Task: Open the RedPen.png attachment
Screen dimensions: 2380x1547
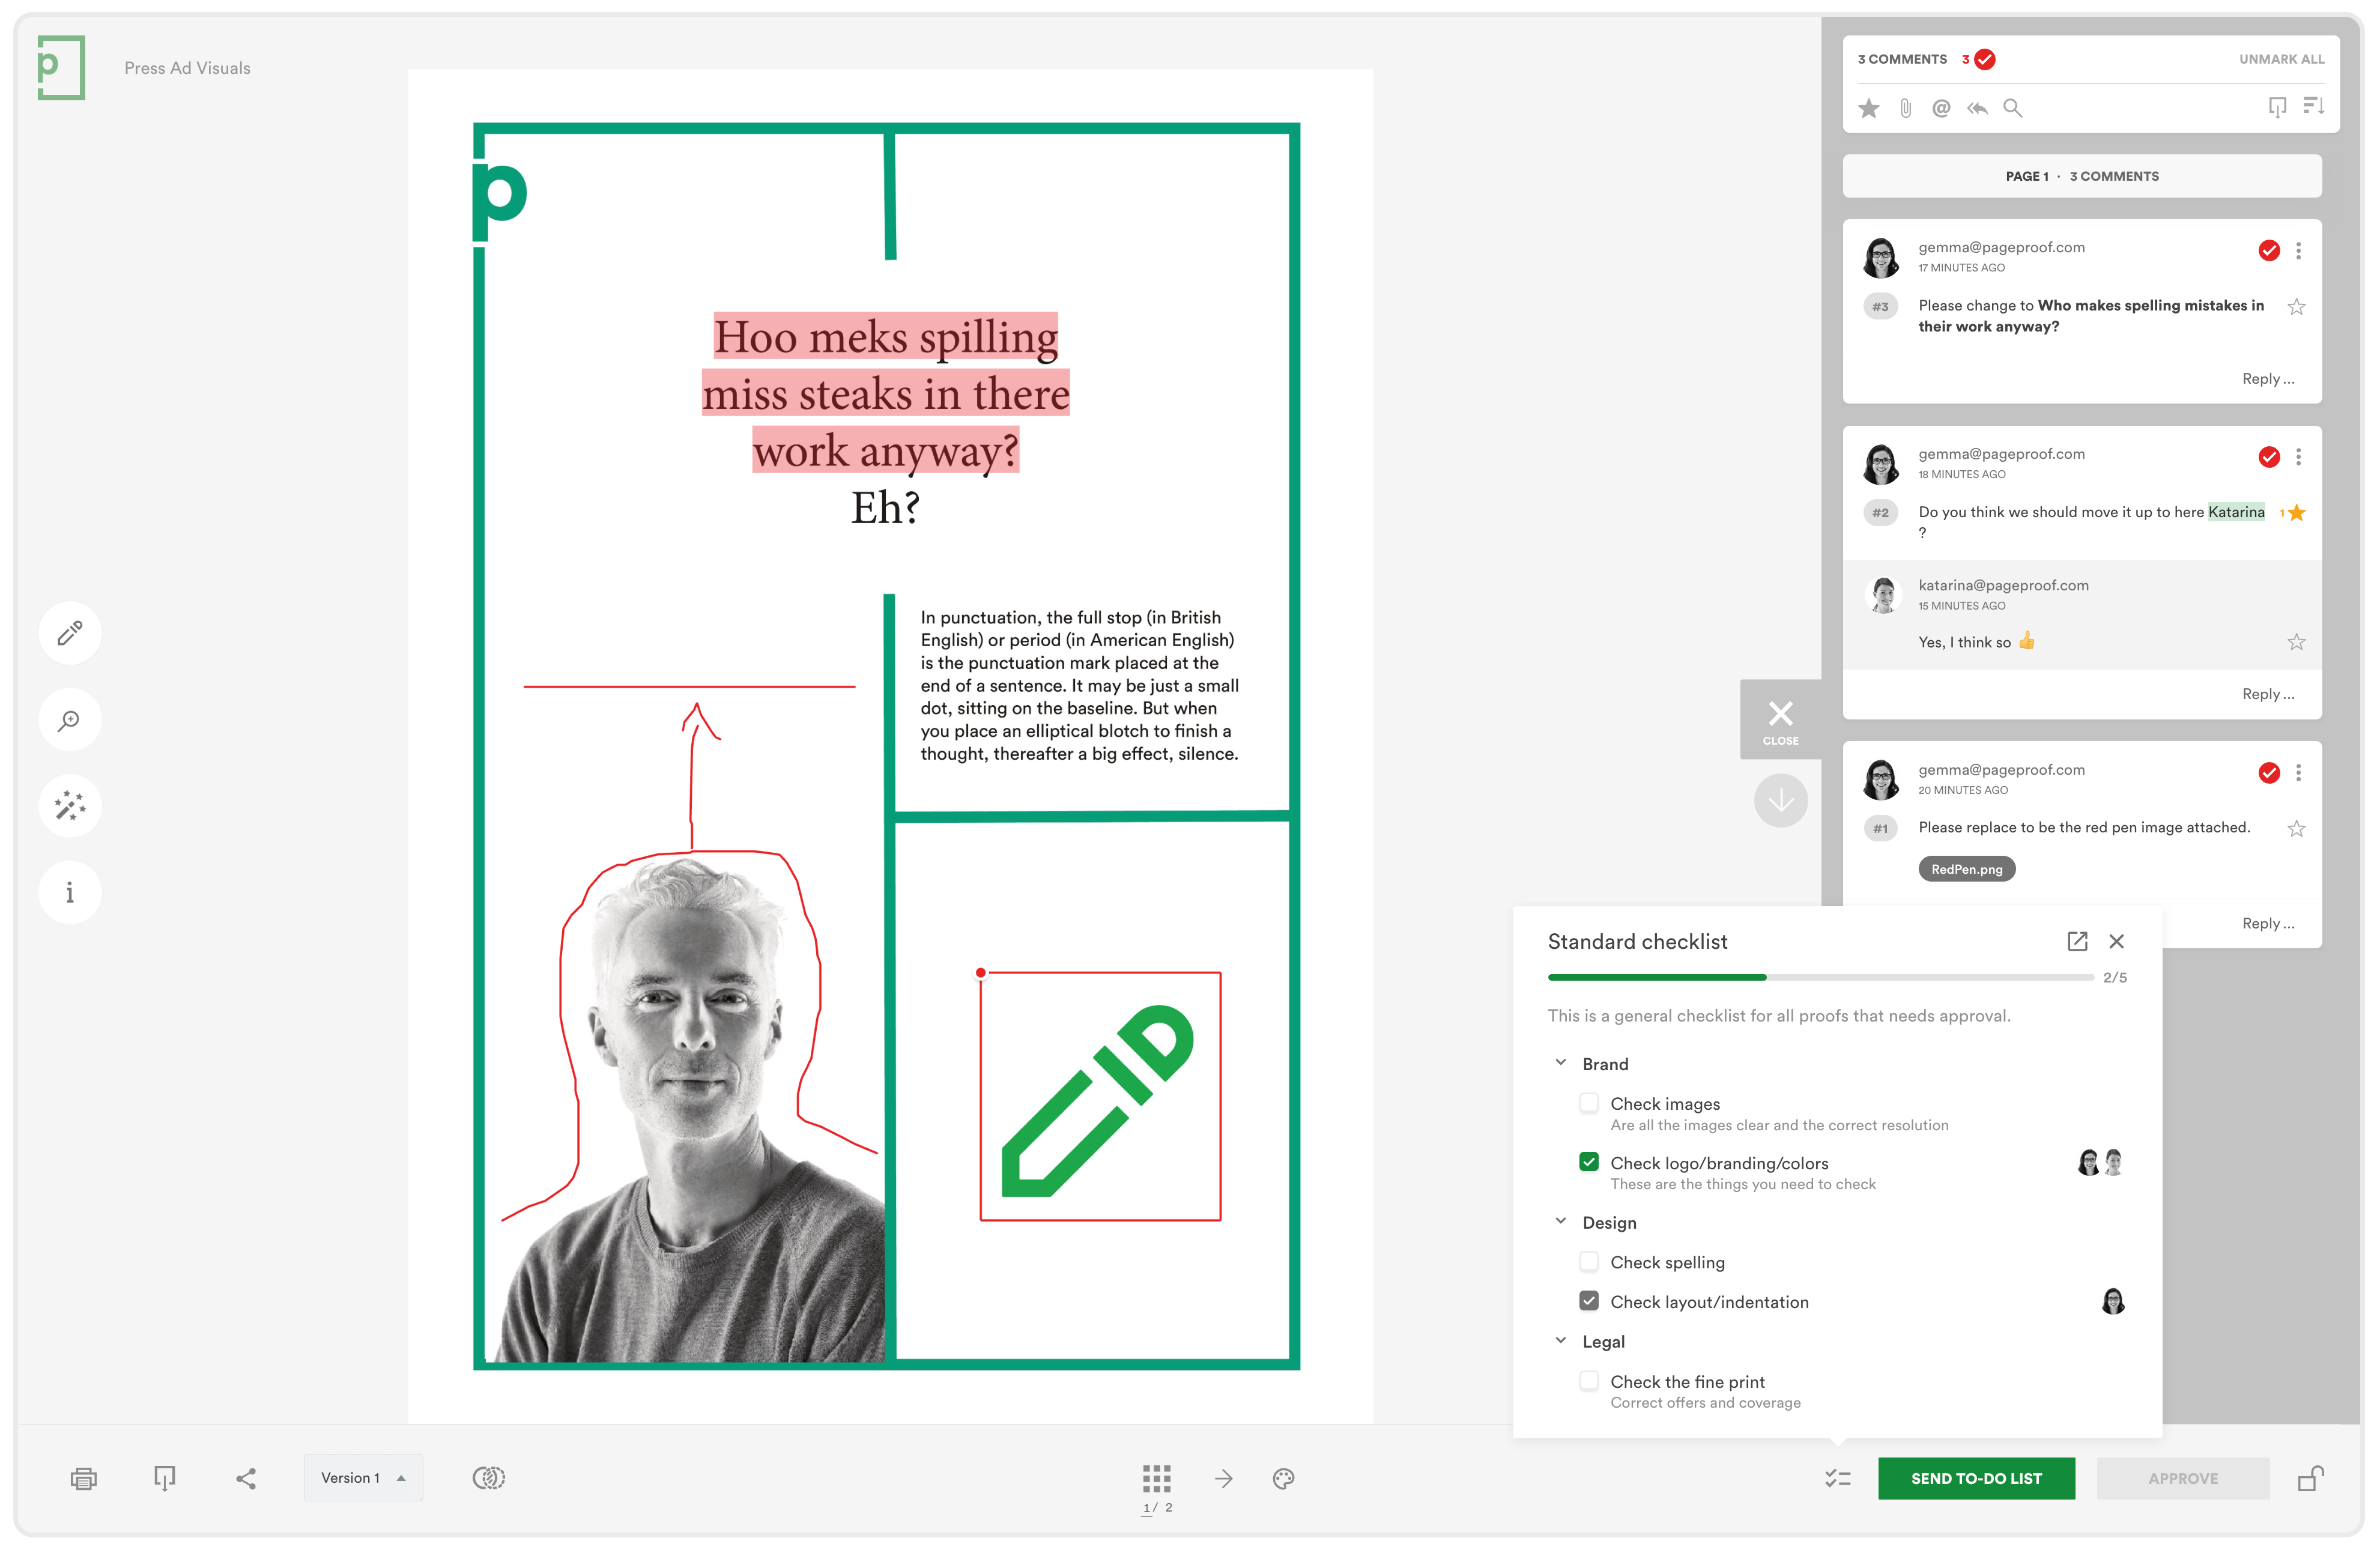Action: click(x=1966, y=869)
